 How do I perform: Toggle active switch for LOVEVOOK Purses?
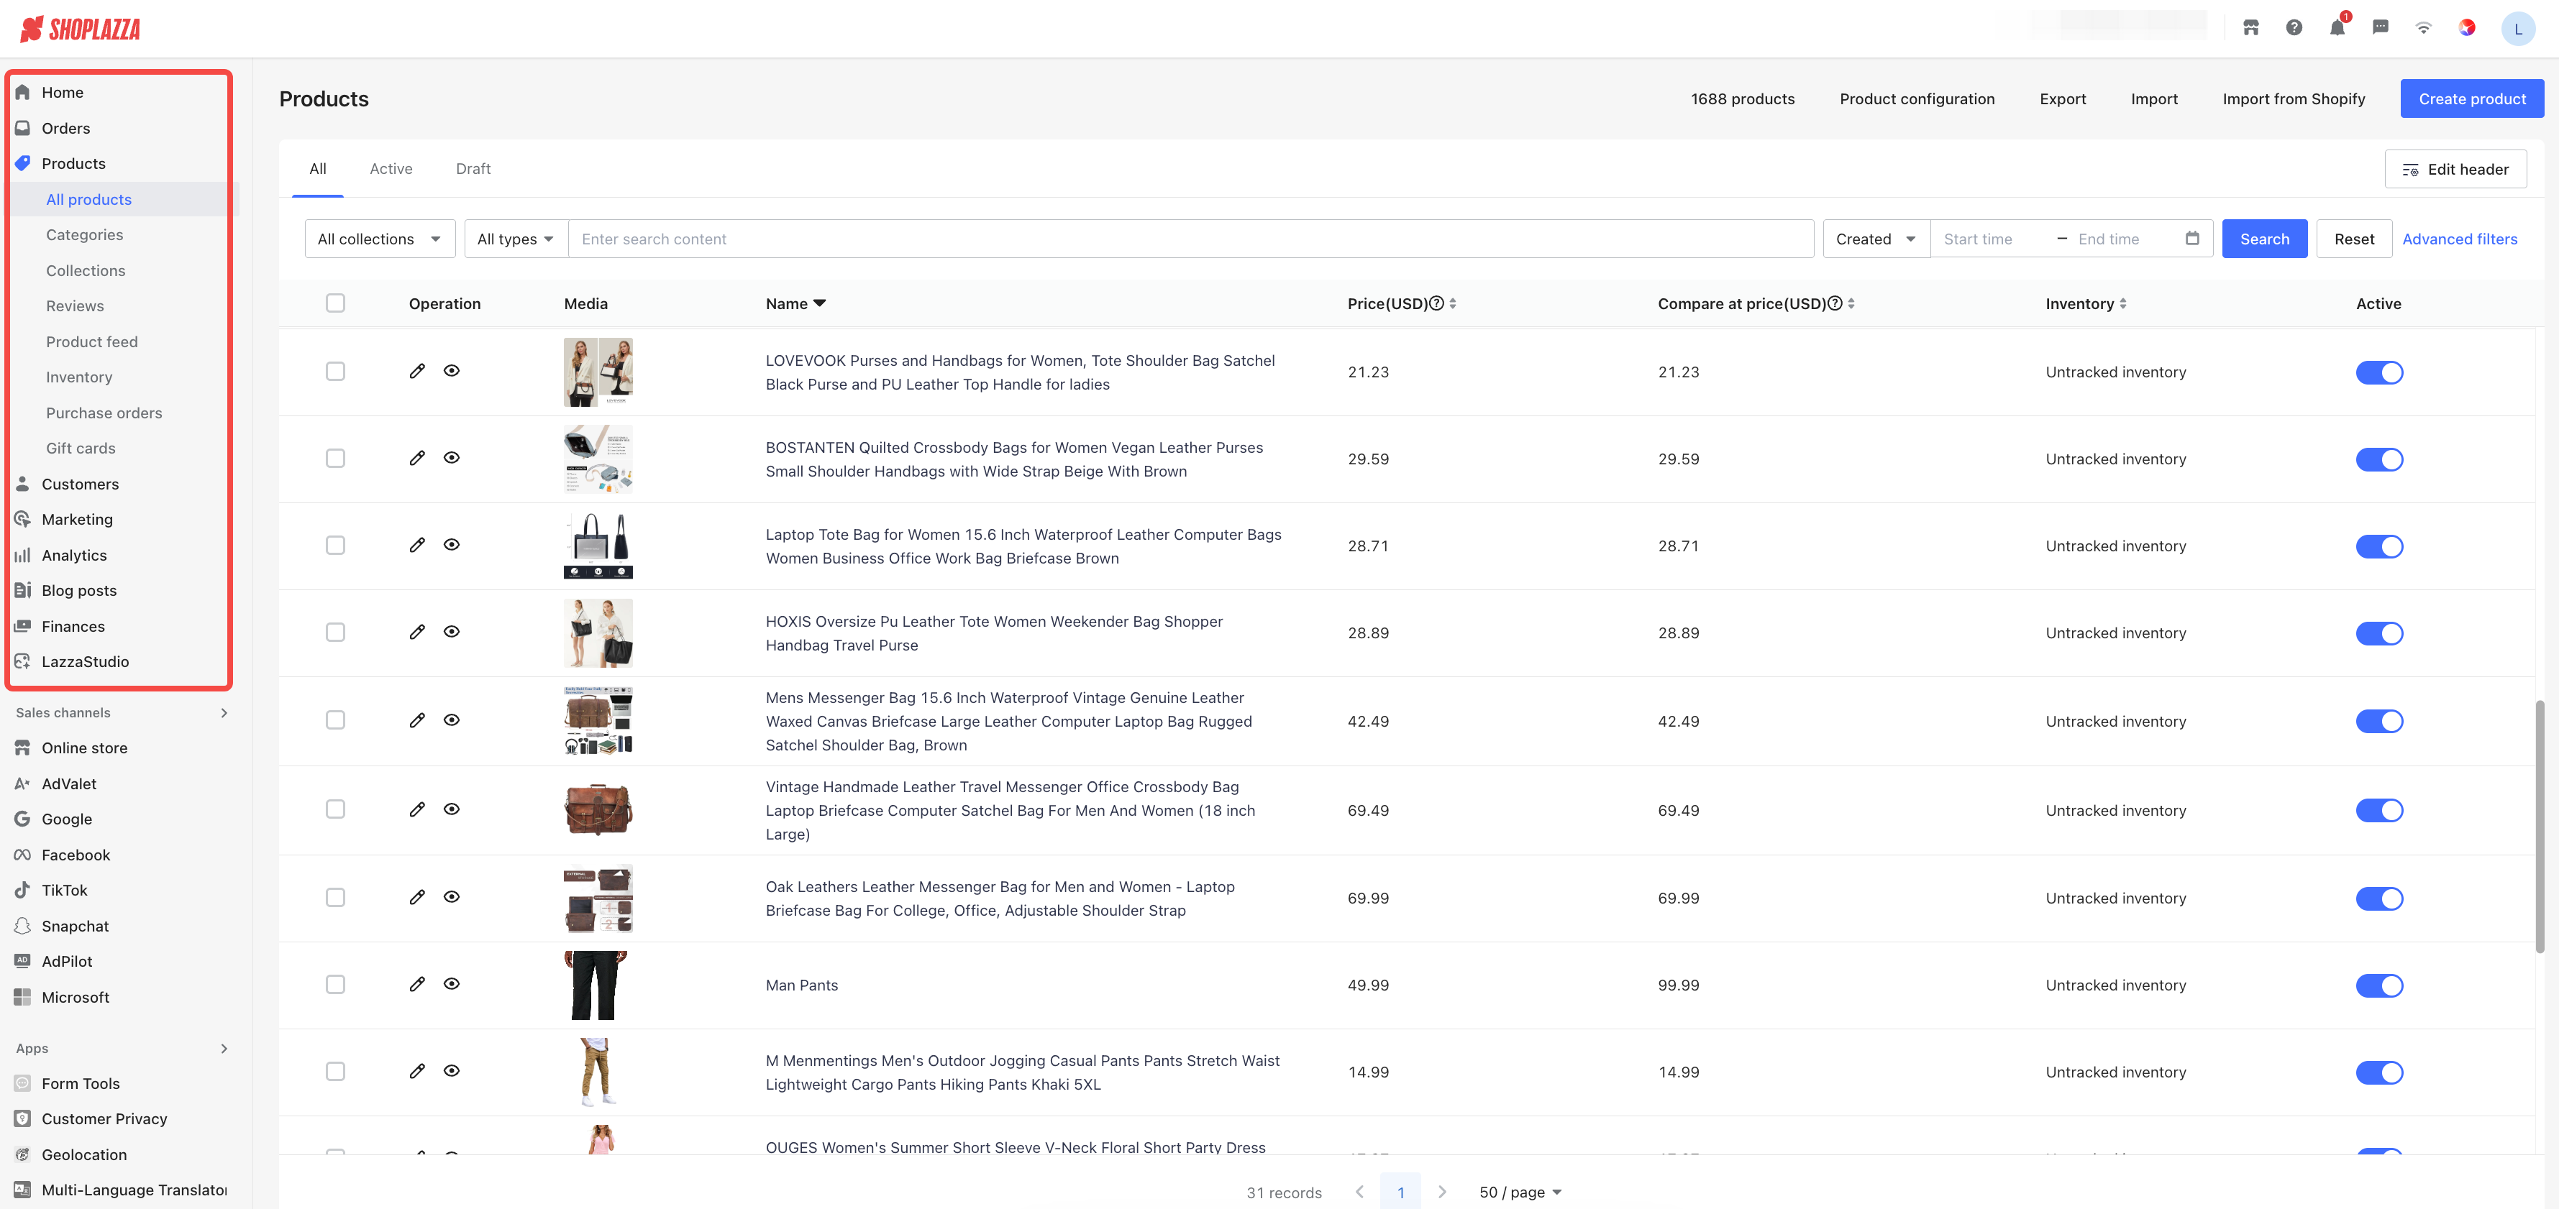[x=2379, y=372]
